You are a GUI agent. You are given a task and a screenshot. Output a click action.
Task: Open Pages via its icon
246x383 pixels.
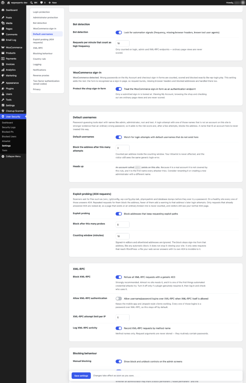(3, 29)
